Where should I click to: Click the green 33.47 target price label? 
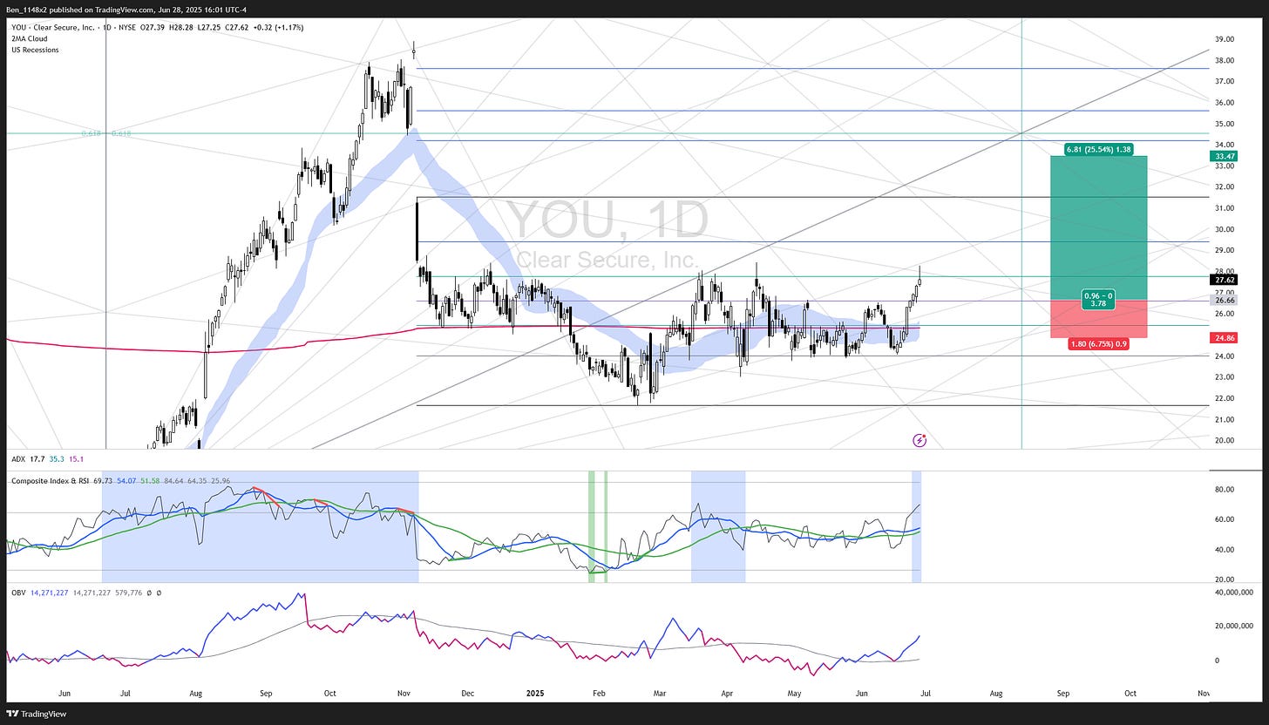(x=1224, y=157)
